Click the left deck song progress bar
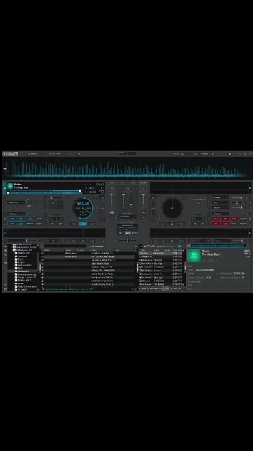The image size is (253, 451). coord(44,190)
